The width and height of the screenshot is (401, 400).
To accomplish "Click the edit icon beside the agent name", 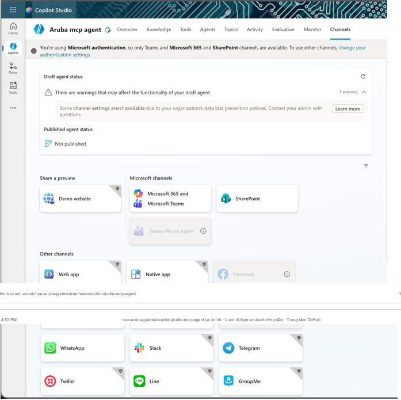I will [x=108, y=30].
